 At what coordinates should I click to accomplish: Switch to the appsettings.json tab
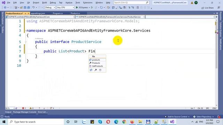click(x=38, y=13)
